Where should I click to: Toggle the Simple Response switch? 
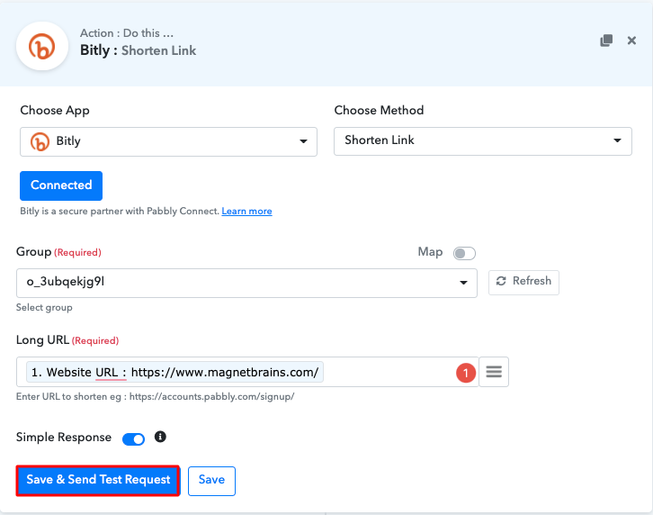[133, 439]
